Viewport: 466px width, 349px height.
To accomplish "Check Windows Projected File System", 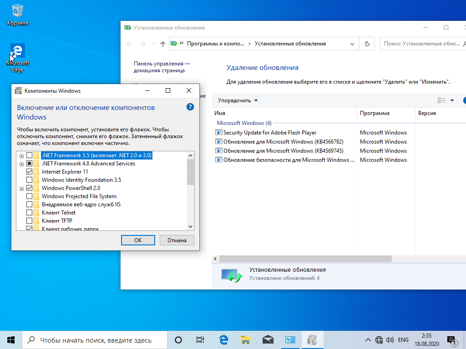I will click(30, 196).
